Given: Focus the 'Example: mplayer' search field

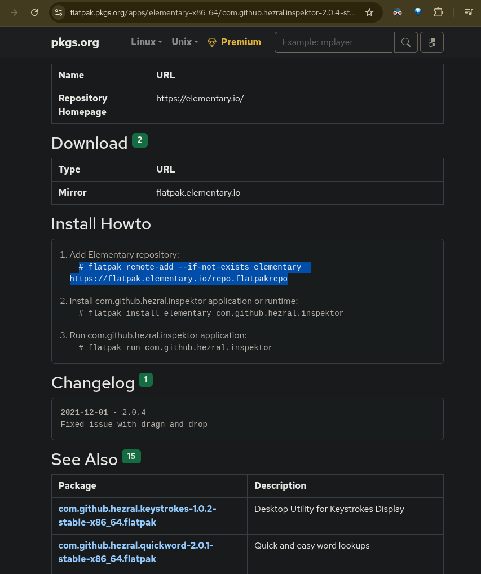Looking at the screenshot, I should pos(333,42).
